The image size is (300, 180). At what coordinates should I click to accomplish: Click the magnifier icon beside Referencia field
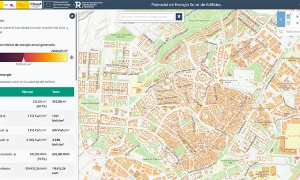(280, 32)
